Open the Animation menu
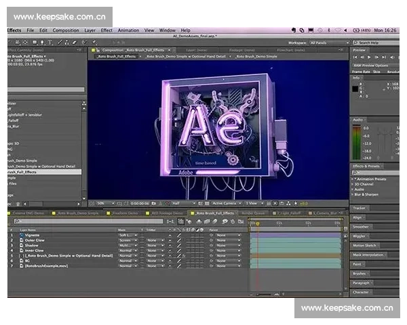 tap(128, 30)
